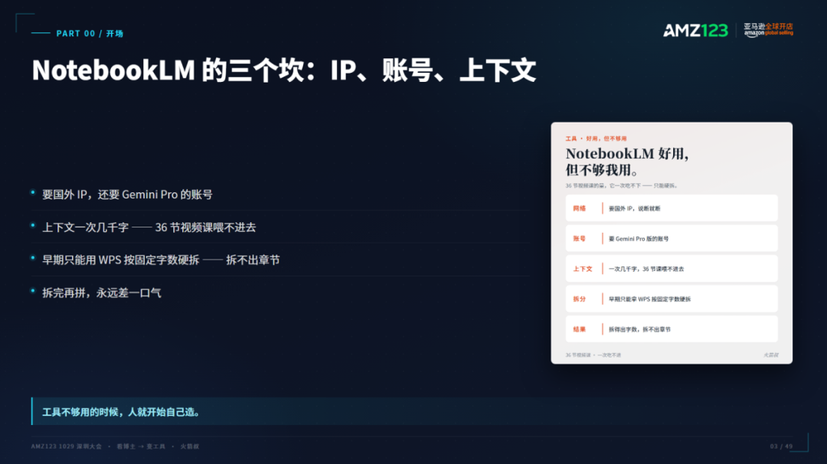This screenshot has height=464, width=827.
Task: Click the row text '一次几千字，36 节课喂不进去'
Action: coord(646,269)
